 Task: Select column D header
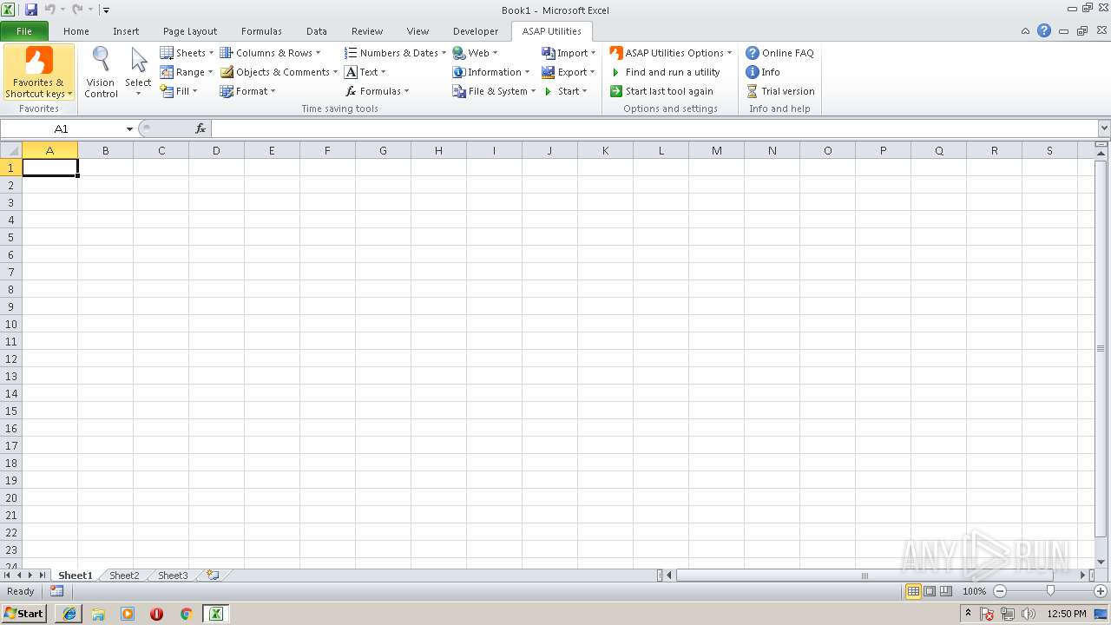216,150
